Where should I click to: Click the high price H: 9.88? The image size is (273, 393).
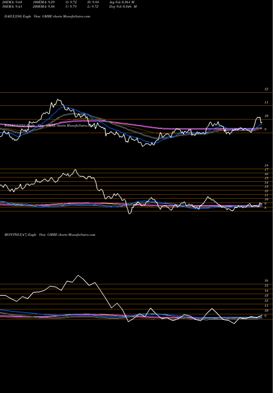coord(93,2)
